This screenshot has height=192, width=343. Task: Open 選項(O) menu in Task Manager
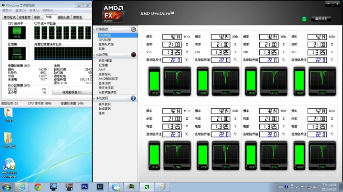[20, 10]
